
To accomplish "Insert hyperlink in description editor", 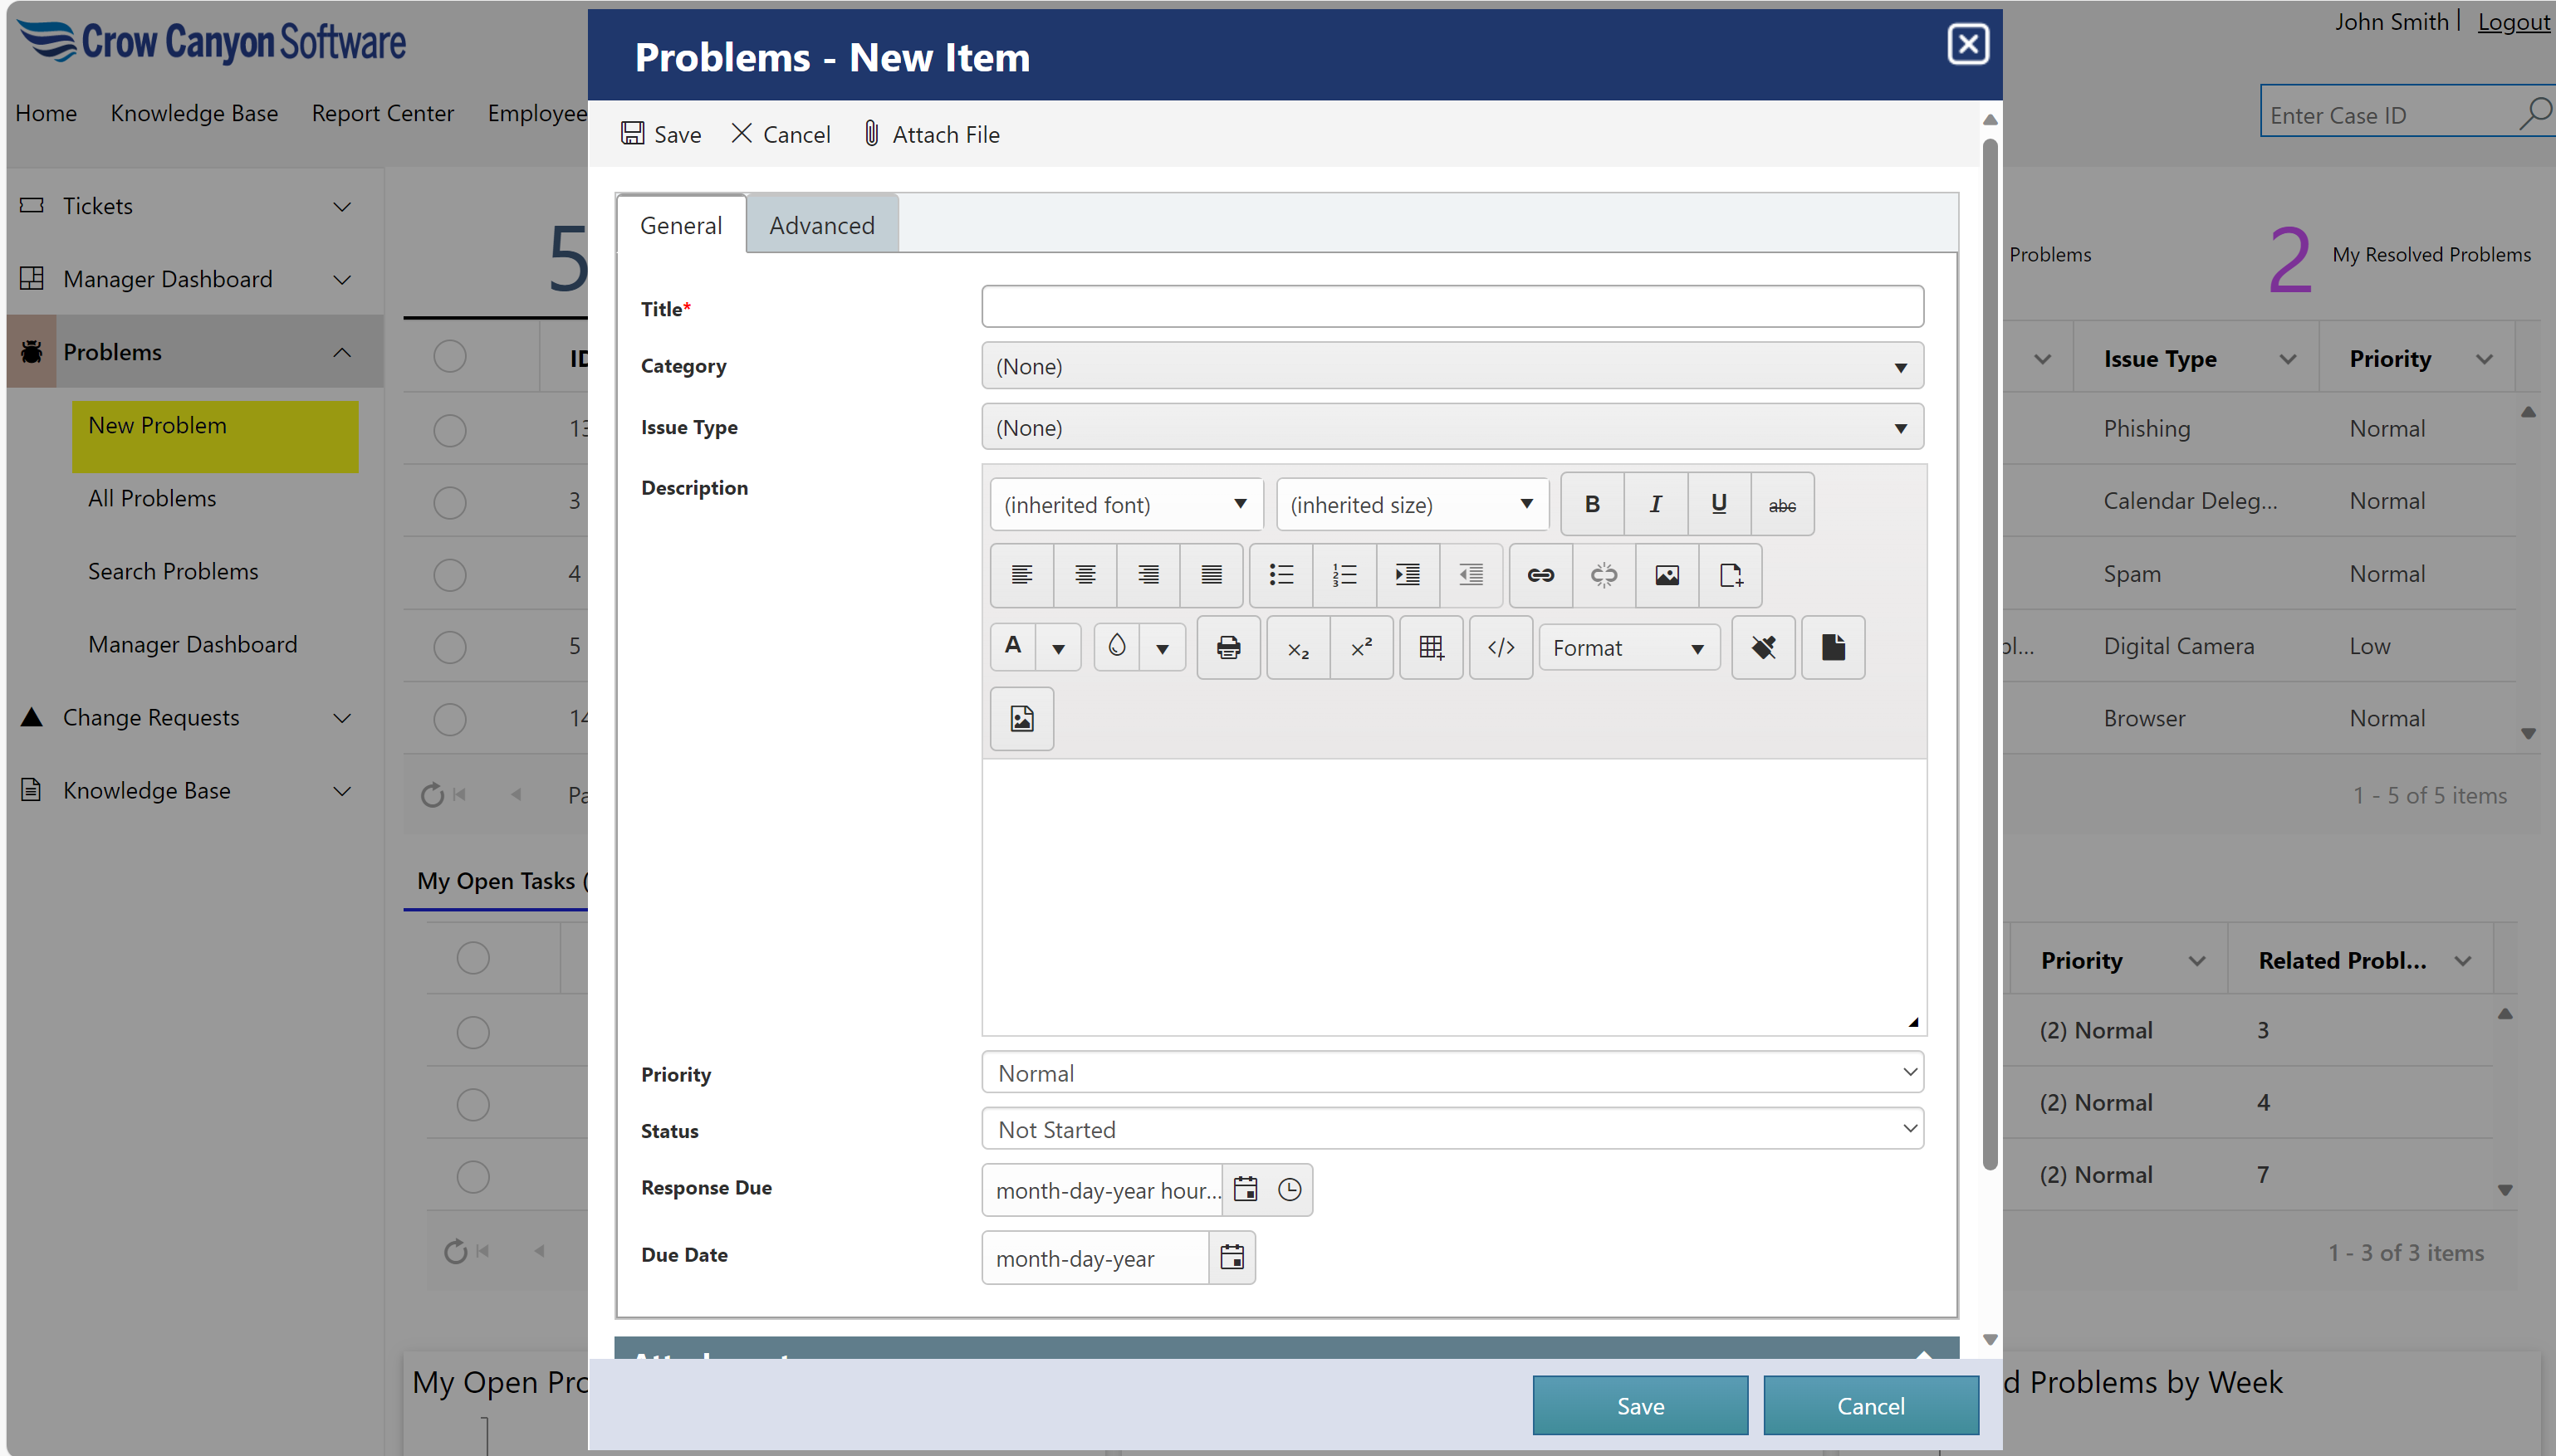I will point(1540,575).
